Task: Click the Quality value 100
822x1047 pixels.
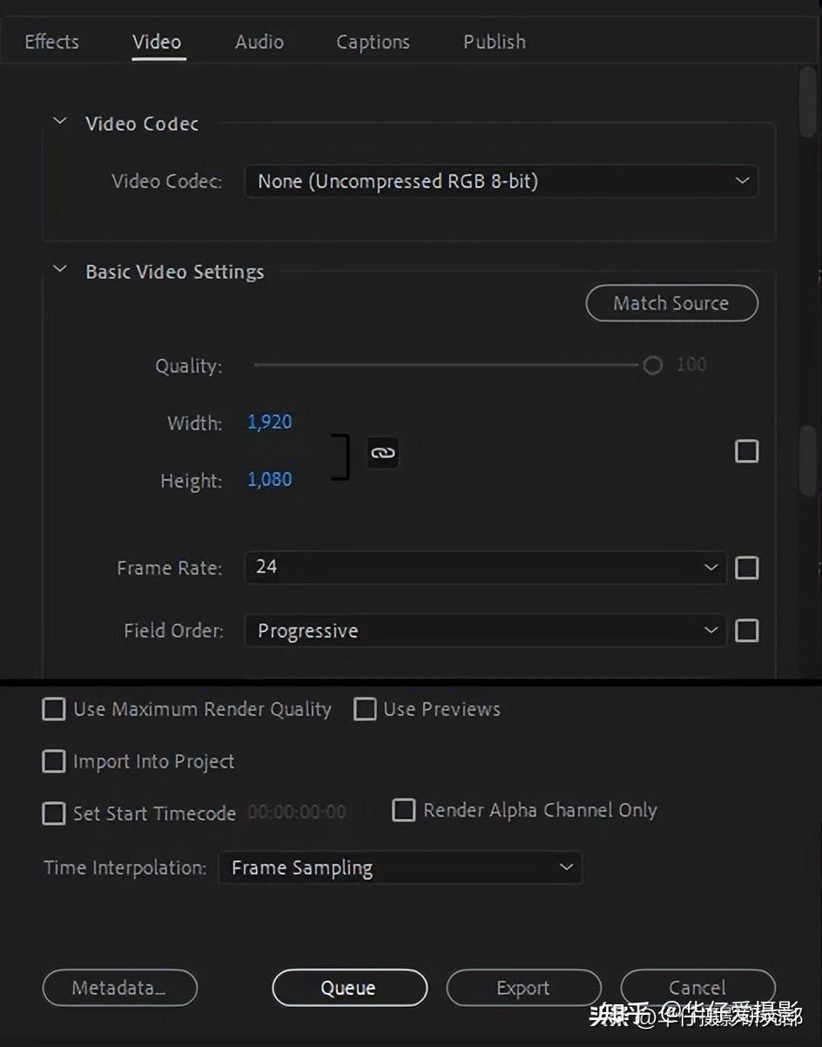Action: click(691, 365)
